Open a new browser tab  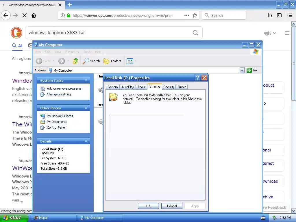[x=70, y=5]
